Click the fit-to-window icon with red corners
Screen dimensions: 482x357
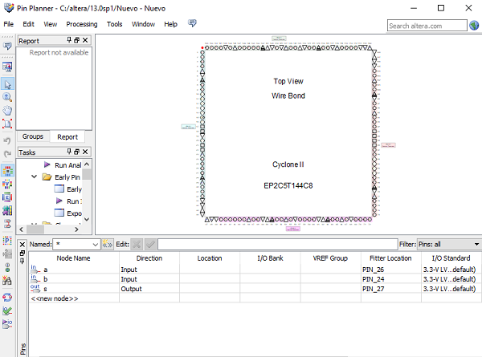(7, 124)
